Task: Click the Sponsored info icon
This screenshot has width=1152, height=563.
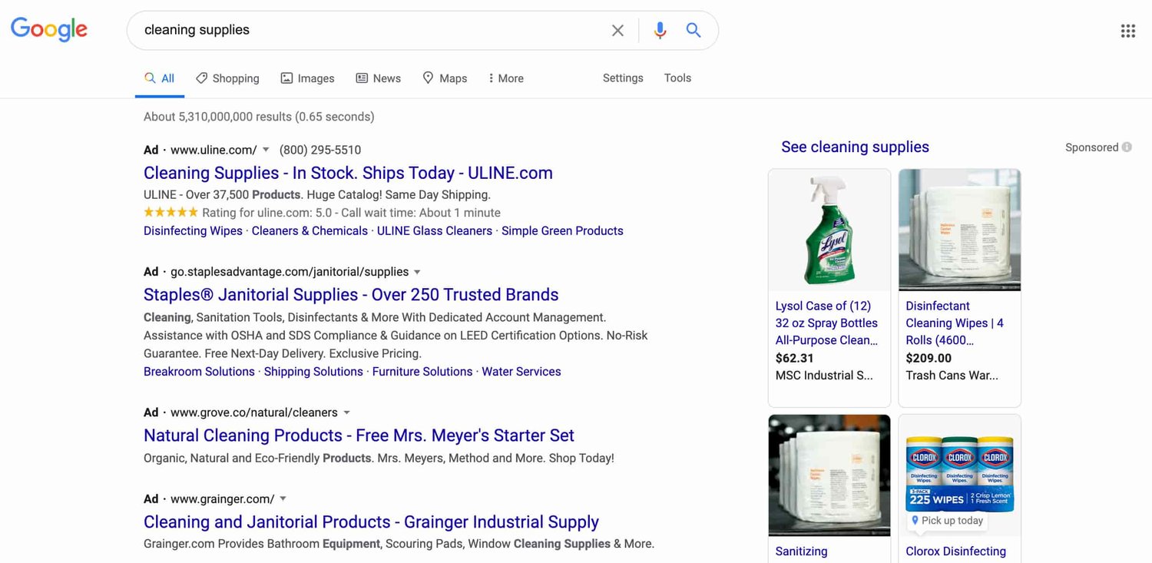Action: 1127,147
